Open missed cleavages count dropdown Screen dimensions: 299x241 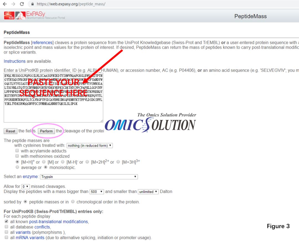(25, 186)
